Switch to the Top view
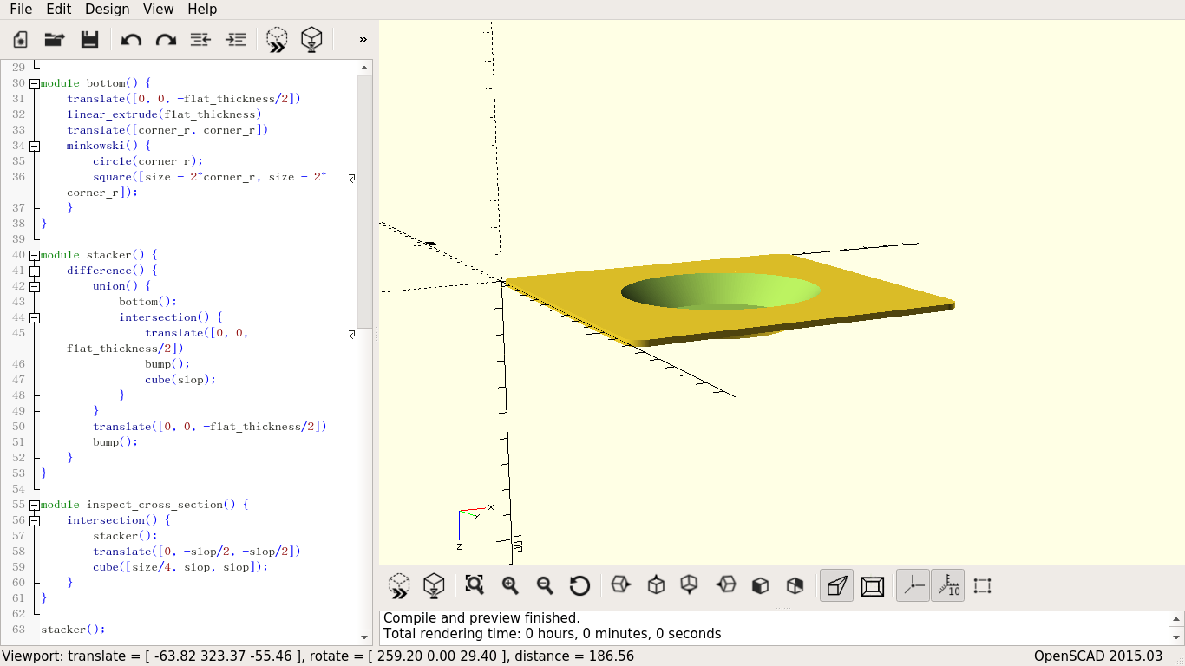Image resolution: width=1185 pixels, height=666 pixels. pos(656,585)
